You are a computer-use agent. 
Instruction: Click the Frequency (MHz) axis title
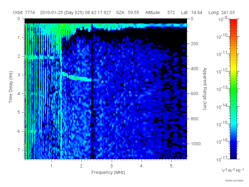click(108, 172)
